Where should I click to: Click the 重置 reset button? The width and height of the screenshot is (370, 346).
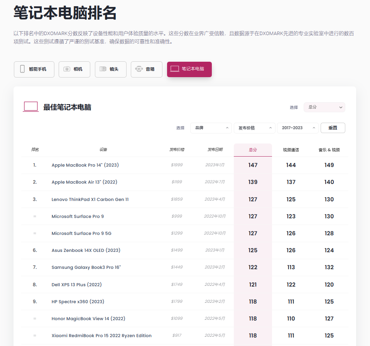[333, 128]
